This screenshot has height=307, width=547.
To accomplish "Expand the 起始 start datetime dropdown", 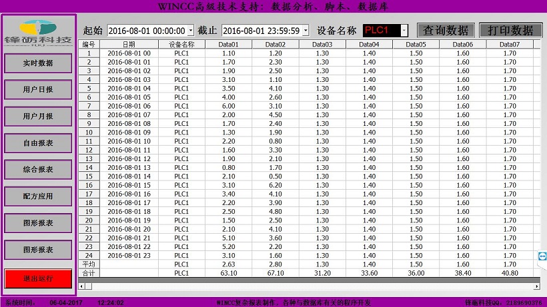I will [191, 31].
